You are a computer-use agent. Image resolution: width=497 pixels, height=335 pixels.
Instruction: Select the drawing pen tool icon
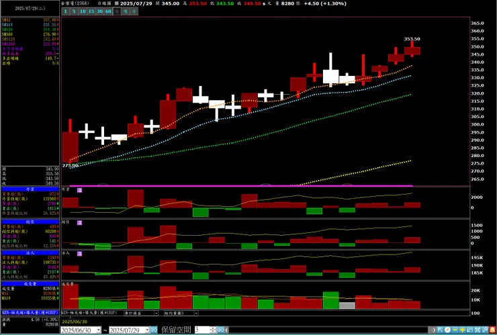click(x=485, y=330)
